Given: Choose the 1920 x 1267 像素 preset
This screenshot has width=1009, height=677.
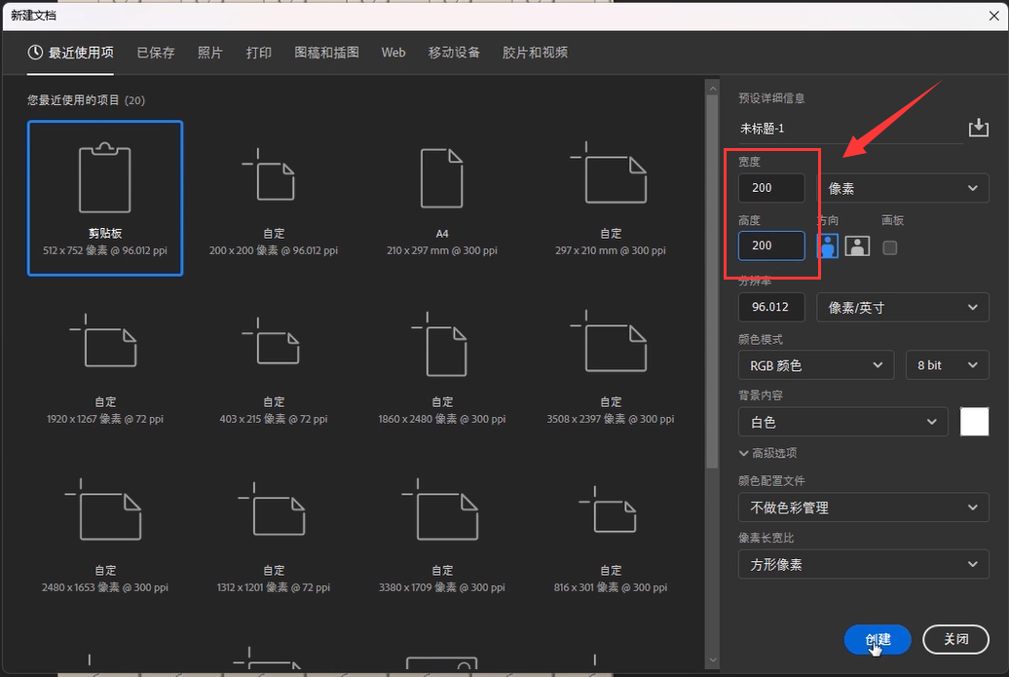Looking at the screenshot, I should [105, 367].
